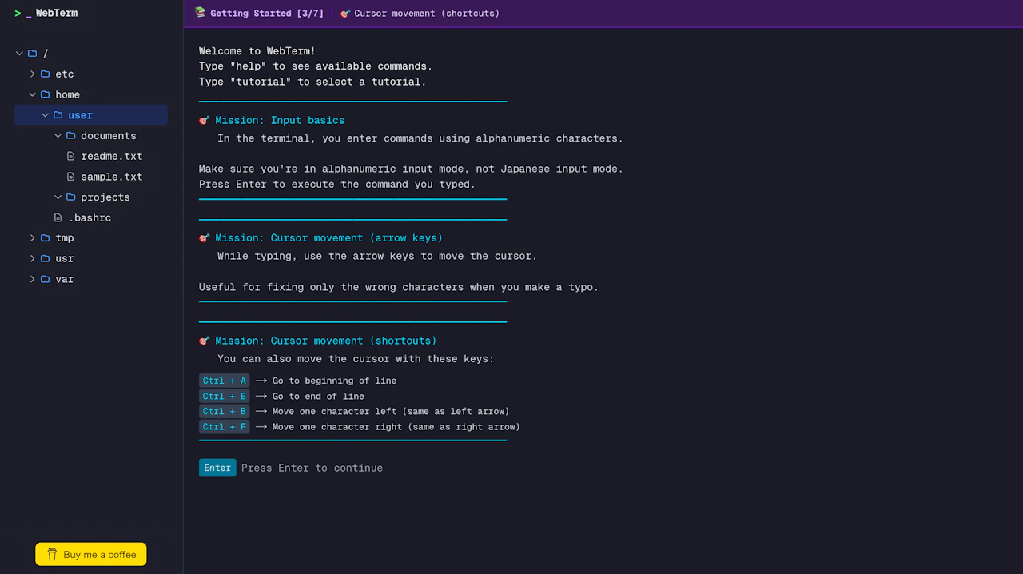Click the Ctrl + B key badge
Viewport: 1023px width, 574px height.
(x=225, y=411)
